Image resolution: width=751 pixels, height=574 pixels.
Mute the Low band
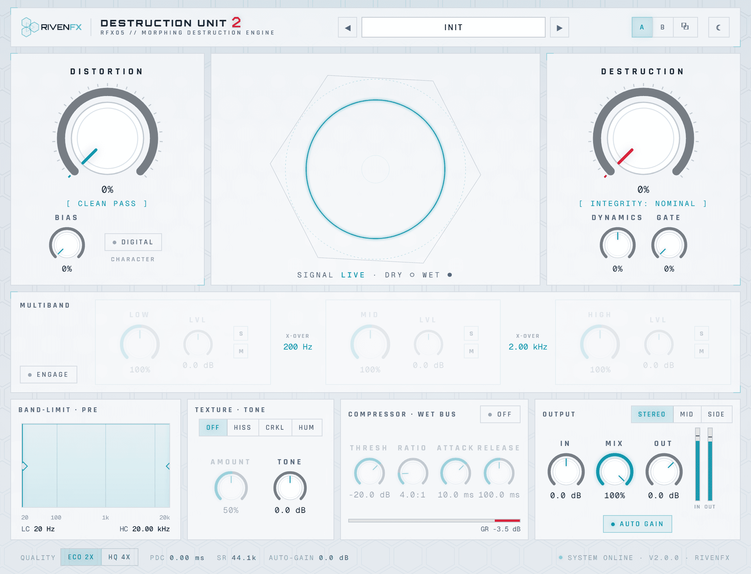241,351
